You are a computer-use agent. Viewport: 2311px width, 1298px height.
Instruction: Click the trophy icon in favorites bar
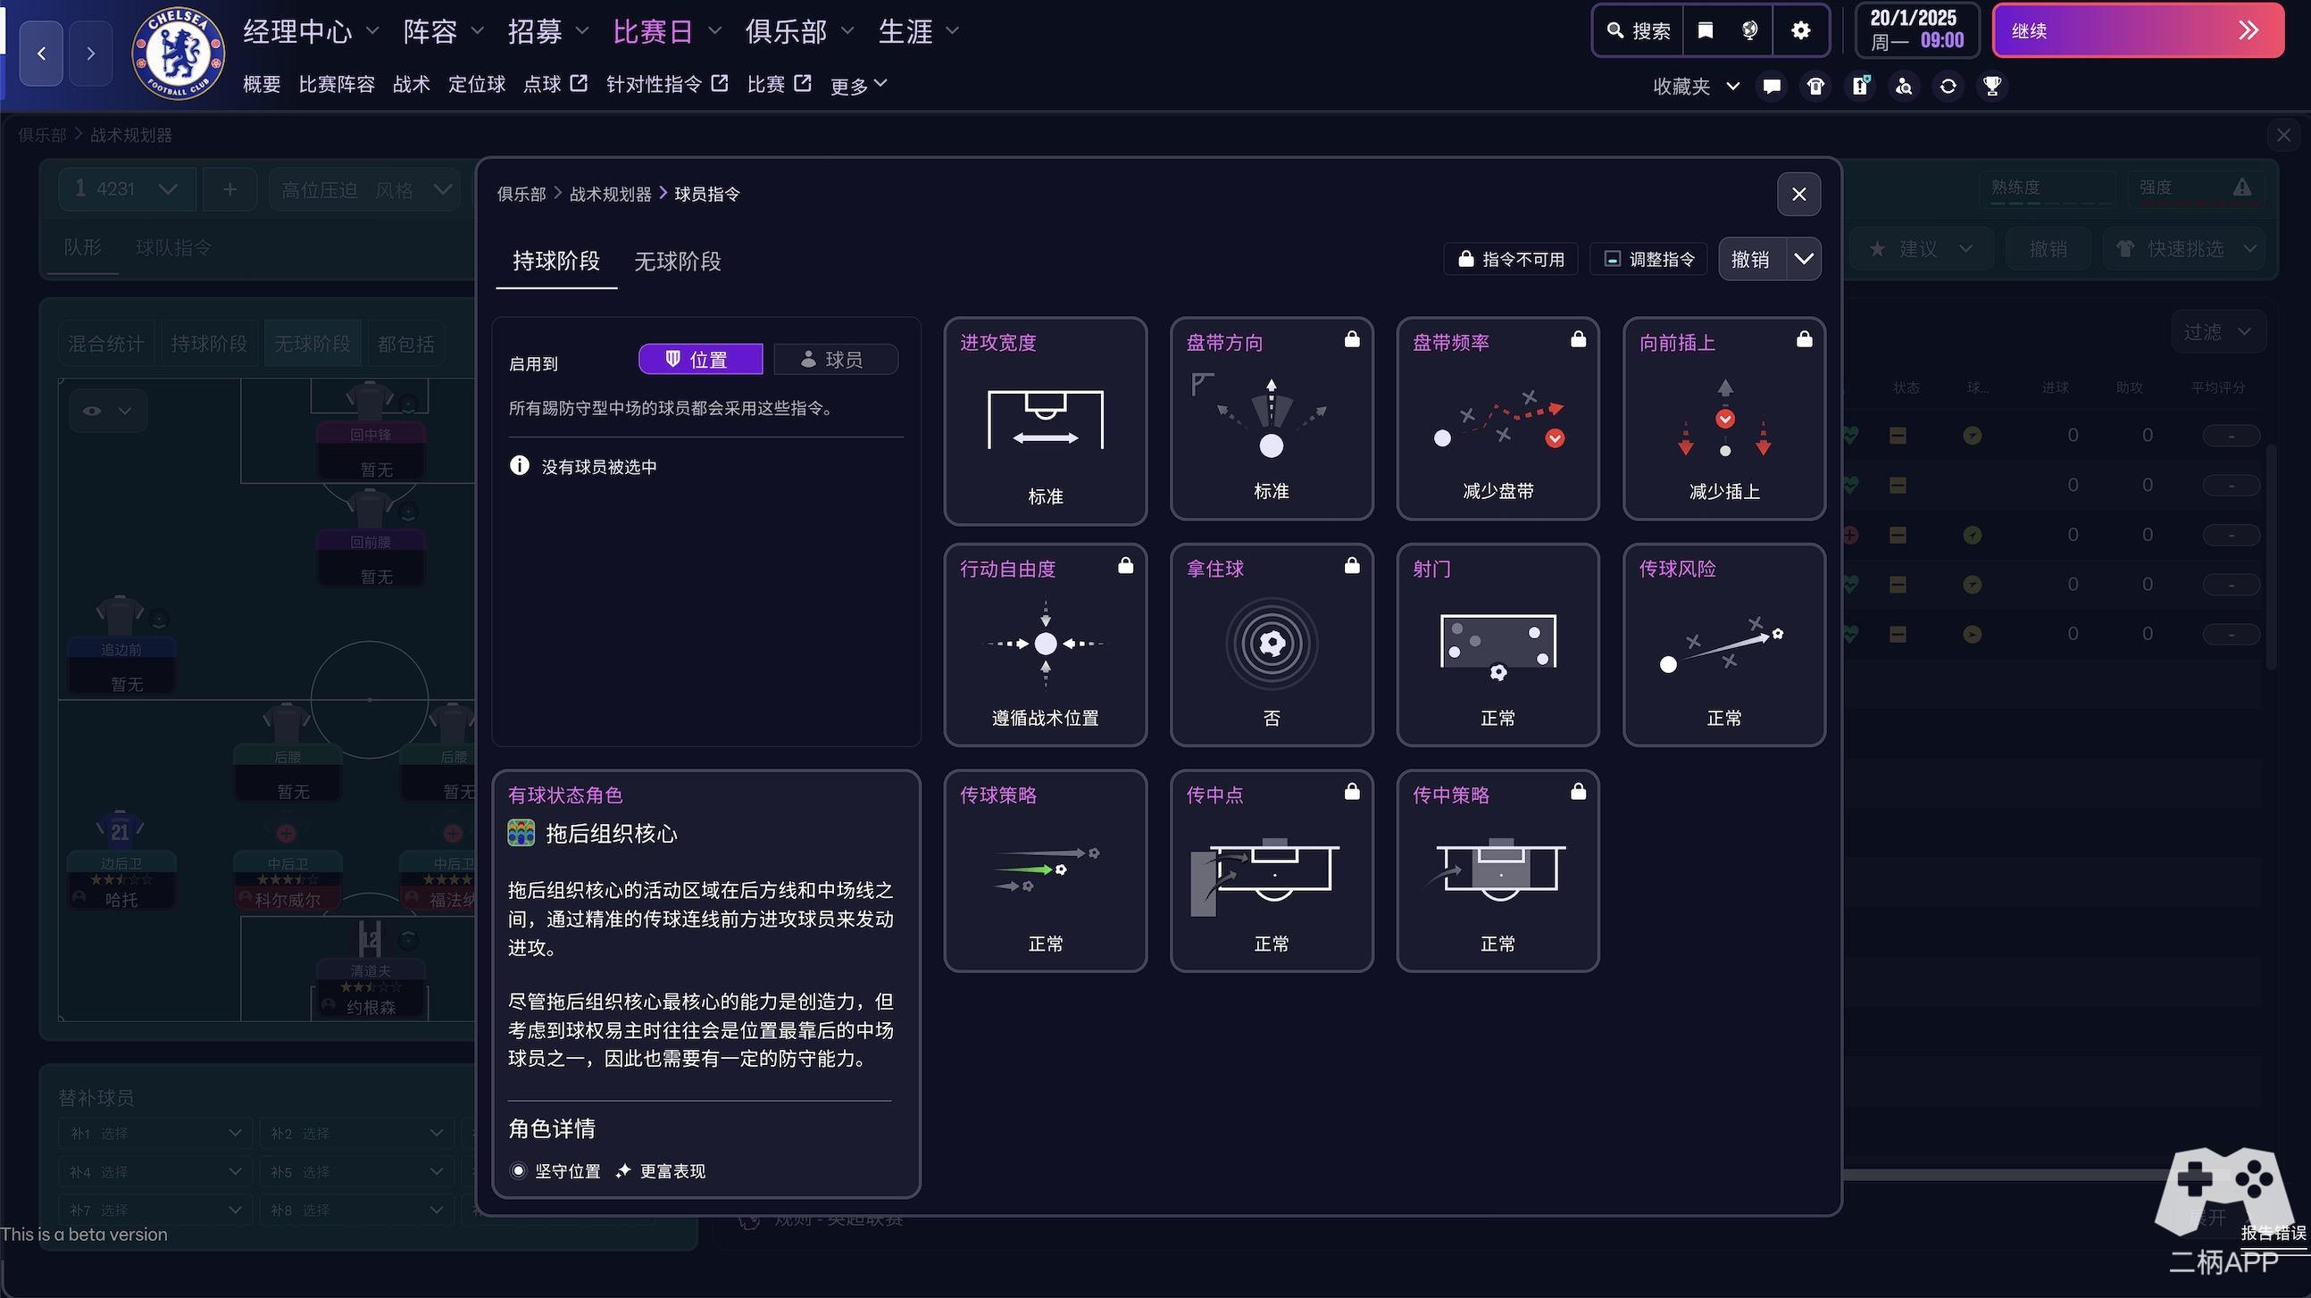1991,86
